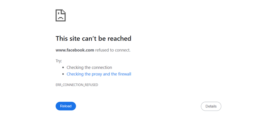The height and width of the screenshot is (132, 265).
Task: Click the bullet before "Checking the connection"
Action: pos(63,68)
